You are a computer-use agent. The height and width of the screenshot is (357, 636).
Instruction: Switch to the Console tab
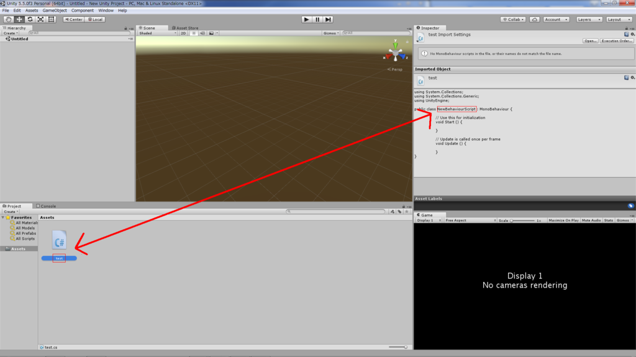pyautogui.click(x=46, y=206)
